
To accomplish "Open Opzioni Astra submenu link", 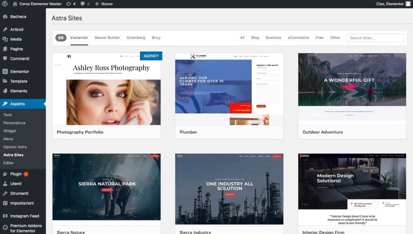I will coord(15,147).
